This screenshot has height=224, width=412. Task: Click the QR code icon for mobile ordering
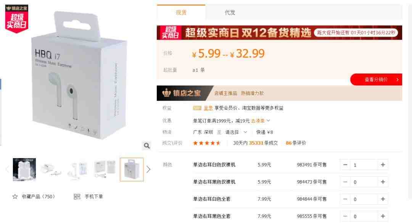[77, 197]
